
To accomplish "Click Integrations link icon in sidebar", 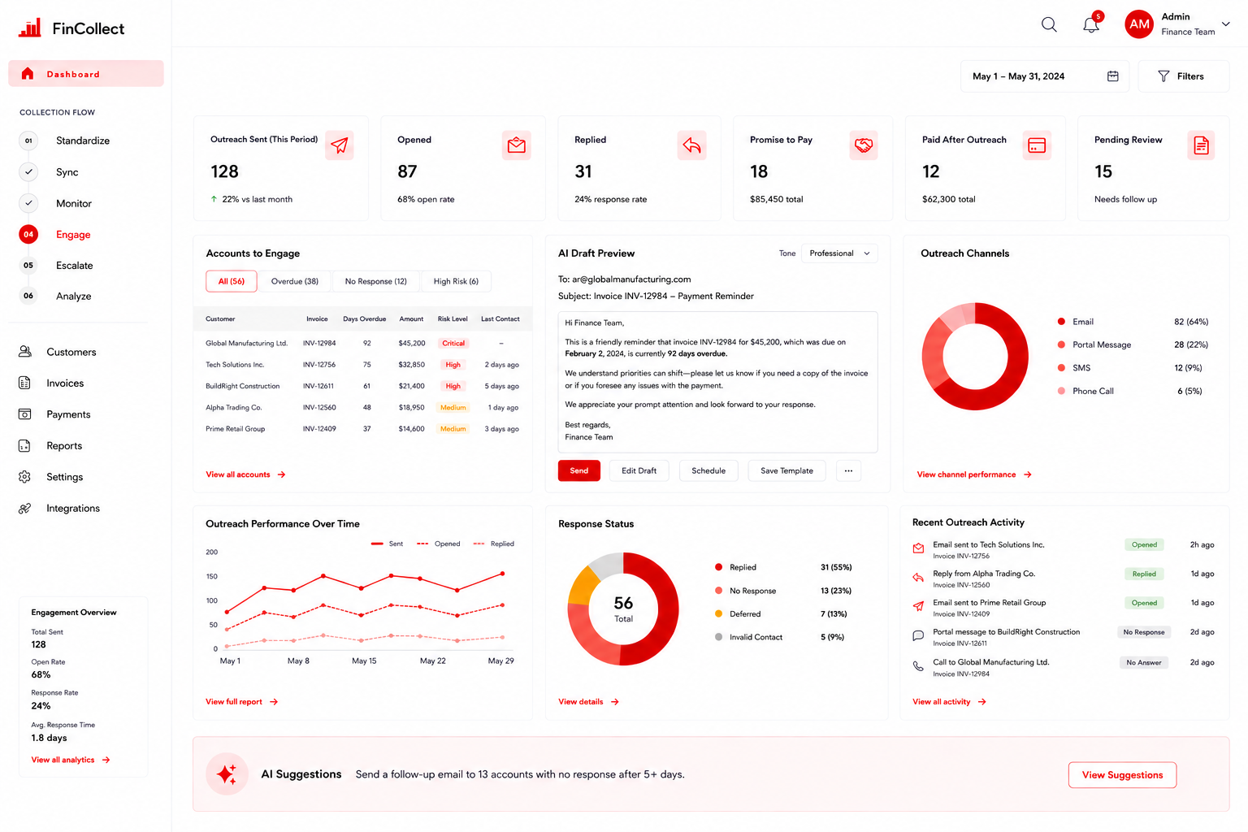I will tap(24, 509).
